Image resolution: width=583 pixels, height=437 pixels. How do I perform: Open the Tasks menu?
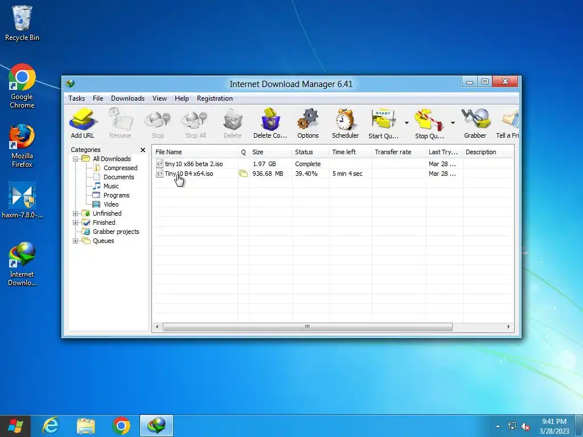point(77,98)
